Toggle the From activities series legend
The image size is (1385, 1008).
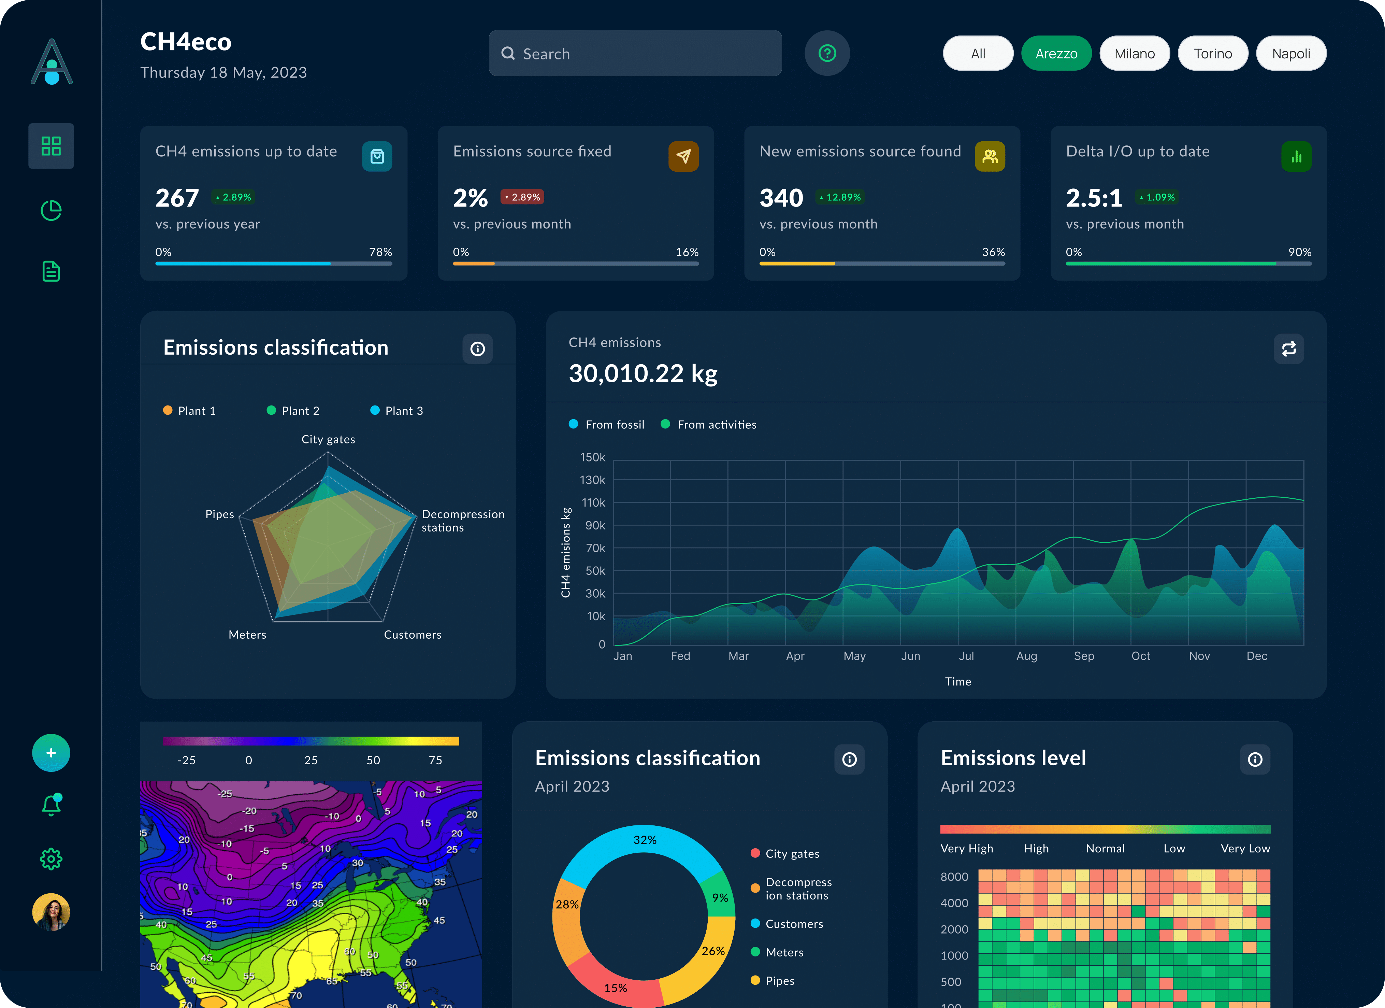click(708, 425)
